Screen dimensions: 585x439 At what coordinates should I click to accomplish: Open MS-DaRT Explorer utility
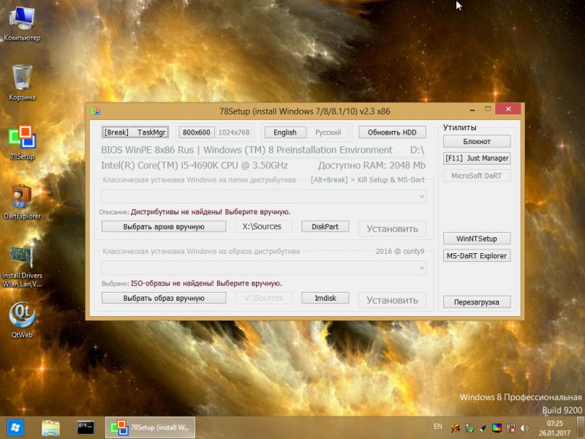pos(477,255)
